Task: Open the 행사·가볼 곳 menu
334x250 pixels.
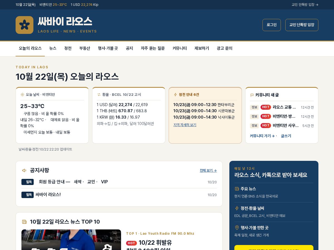Action: 108,48
